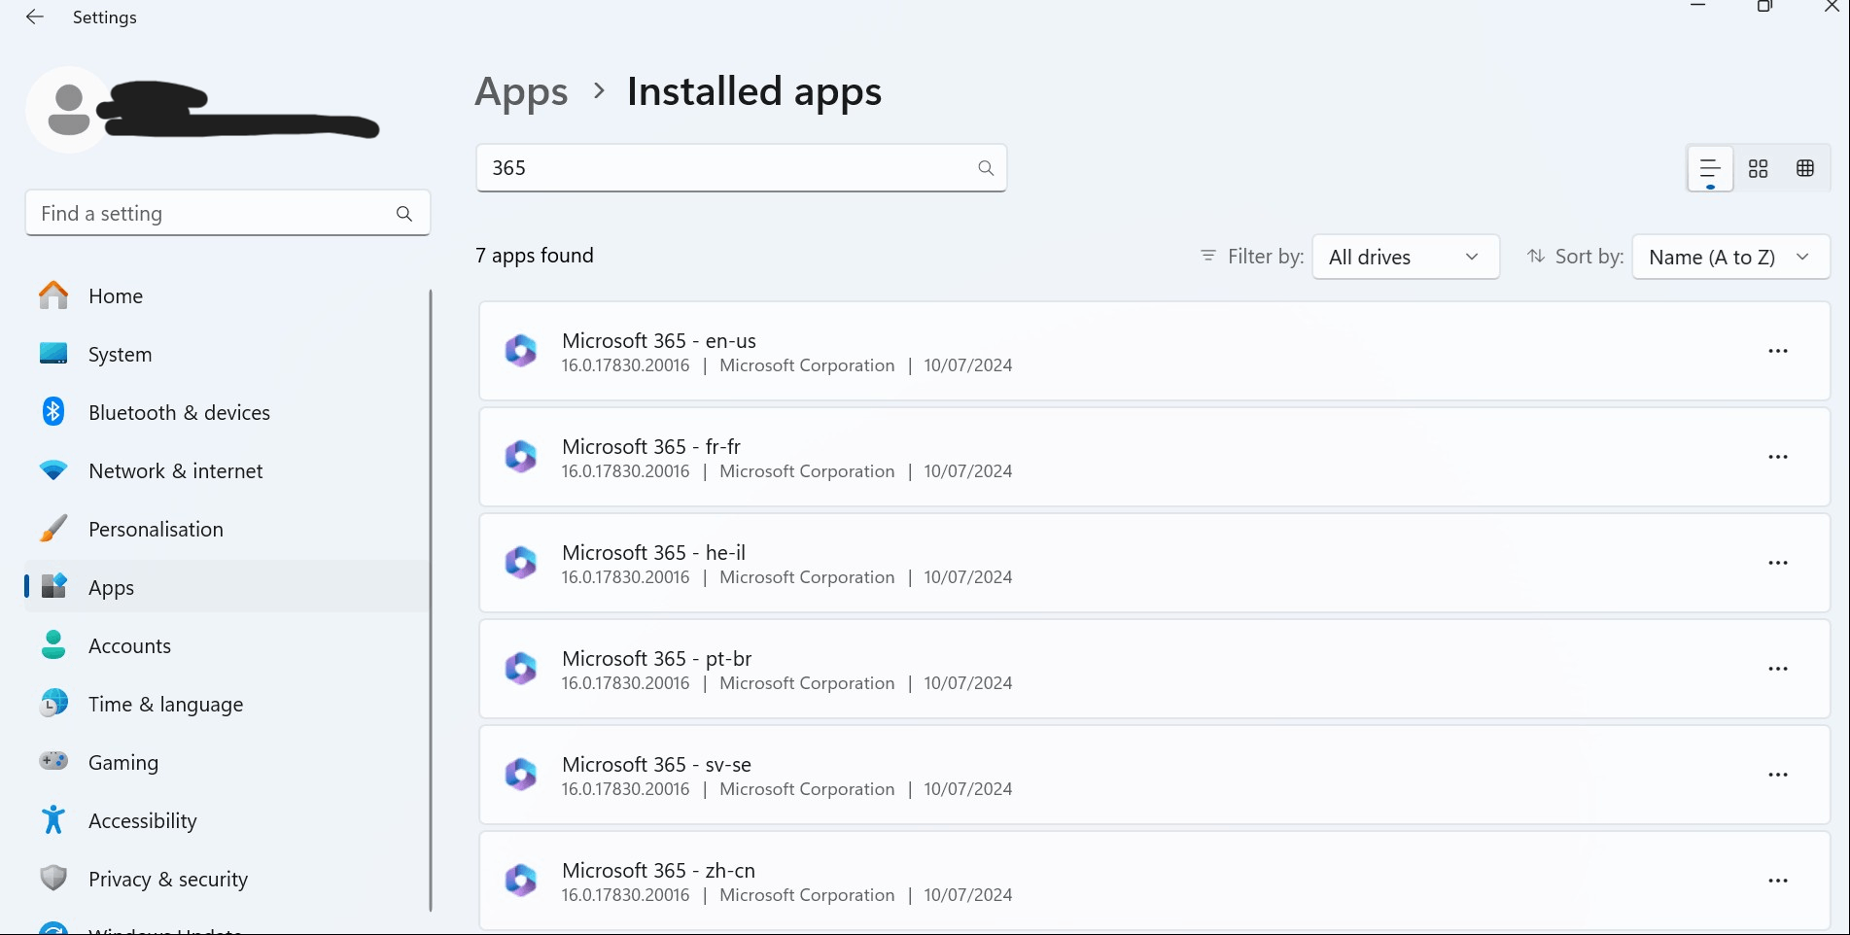
Task: Open more options for Microsoft 365 he-il
Action: (x=1778, y=563)
